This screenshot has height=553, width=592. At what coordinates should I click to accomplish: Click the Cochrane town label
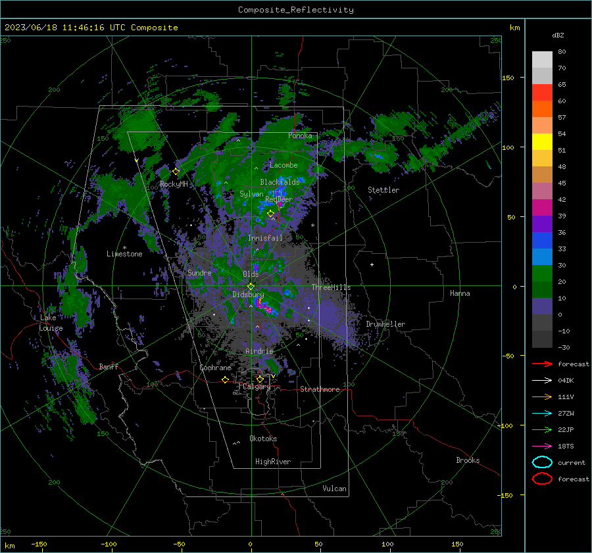[x=215, y=368]
